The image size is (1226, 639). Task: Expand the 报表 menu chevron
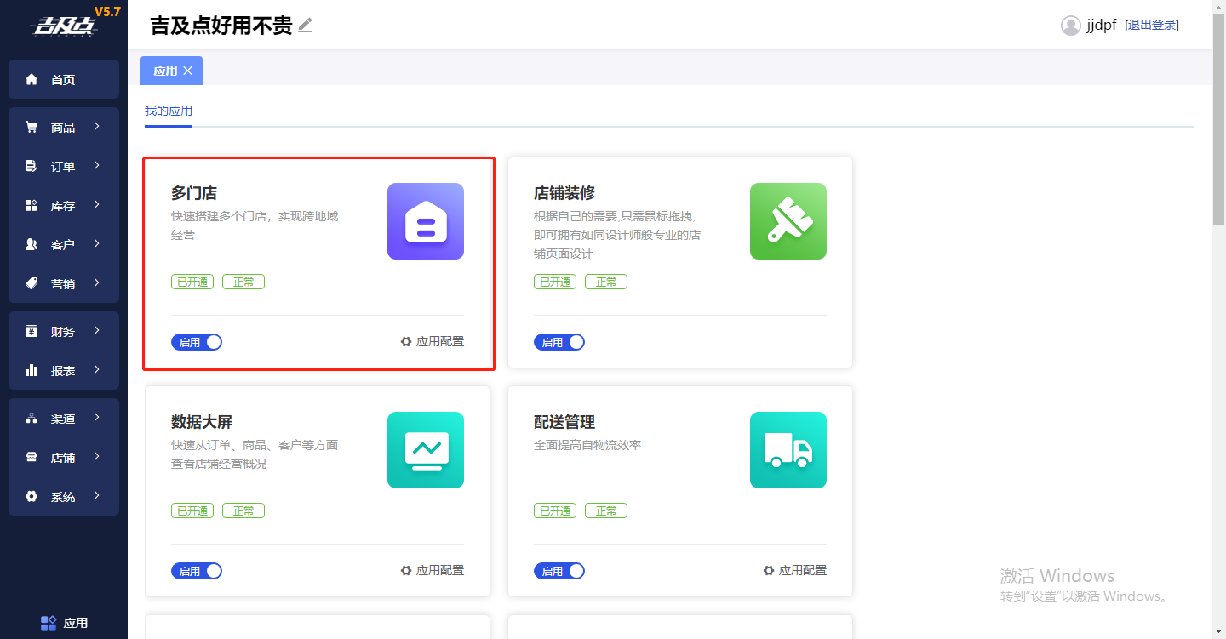click(x=97, y=369)
